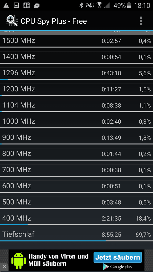Tap the warning triangle status icon
The height and width of the screenshot is (272, 153).
pos(6,5)
